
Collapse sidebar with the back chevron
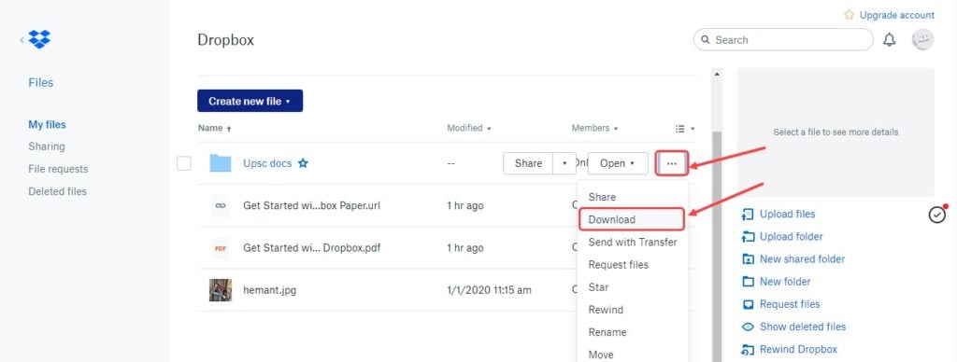point(22,40)
